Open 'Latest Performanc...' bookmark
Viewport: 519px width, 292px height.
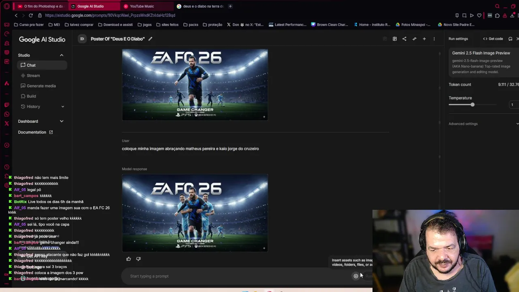tap(287, 25)
